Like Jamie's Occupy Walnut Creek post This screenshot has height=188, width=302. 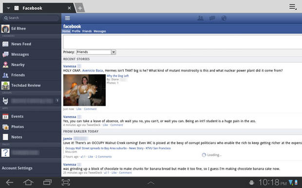click(90, 157)
